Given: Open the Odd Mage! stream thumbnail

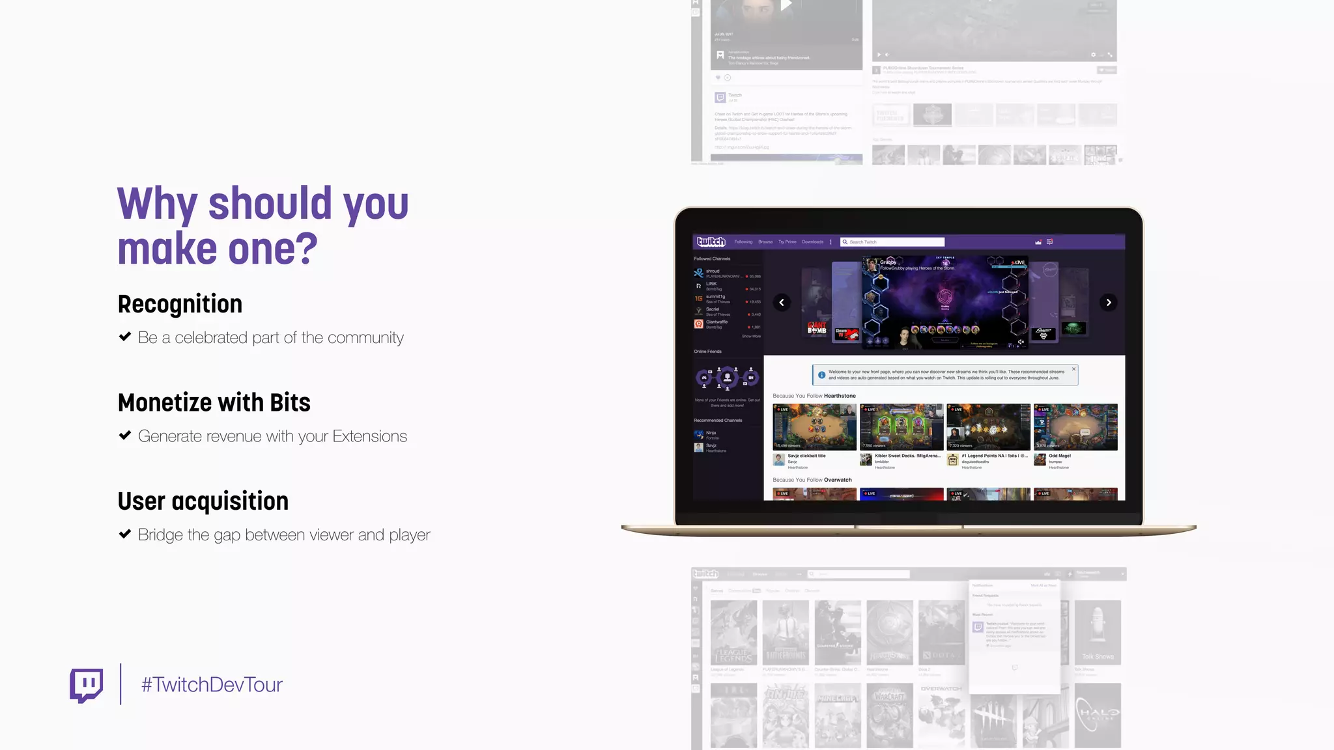Looking at the screenshot, I should point(1075,427).
